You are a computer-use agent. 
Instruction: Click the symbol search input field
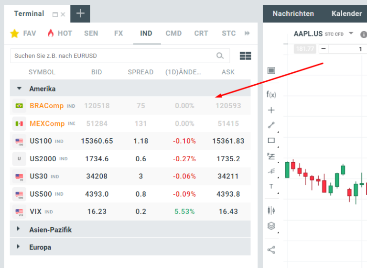click(x=114, y=56)
